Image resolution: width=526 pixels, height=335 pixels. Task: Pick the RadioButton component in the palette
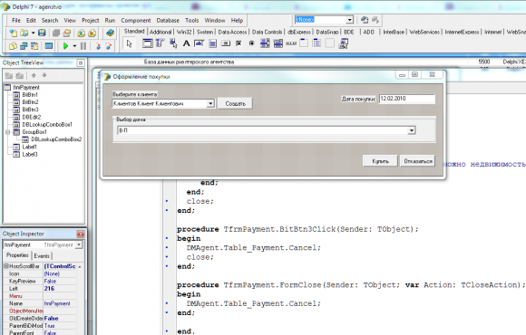point(251,43)
